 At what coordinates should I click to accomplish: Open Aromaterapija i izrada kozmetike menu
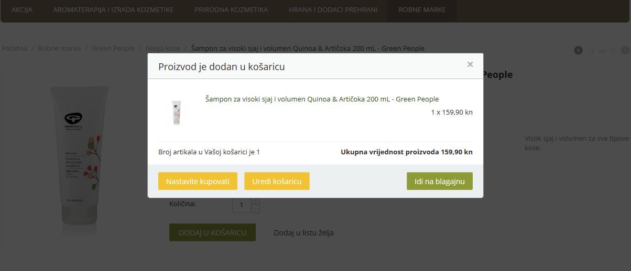[x=113, y=9]
